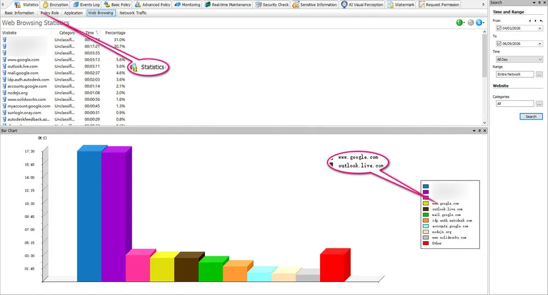Screen dimensions: 548x295
Task: Click the Search button
Action: (x=531, y=116)
